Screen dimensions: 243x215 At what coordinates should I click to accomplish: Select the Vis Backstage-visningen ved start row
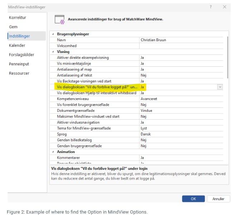tap(137, 81)
